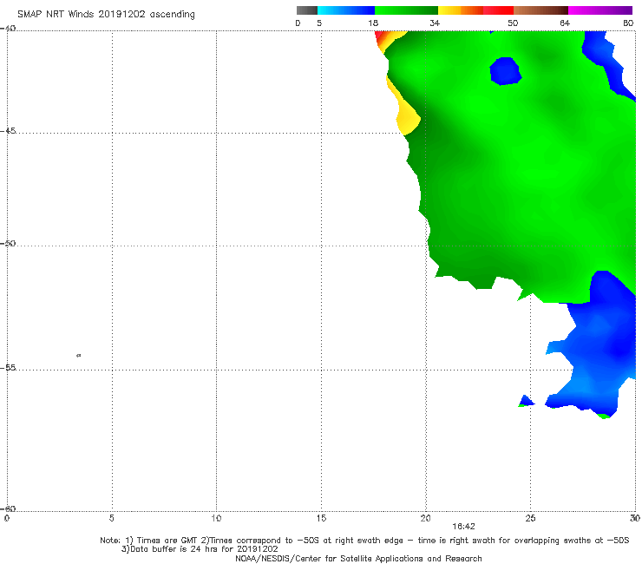This screenshot has height=564, width=642.
Task: Click the longitude label '20'
Action: click(426, 518)
